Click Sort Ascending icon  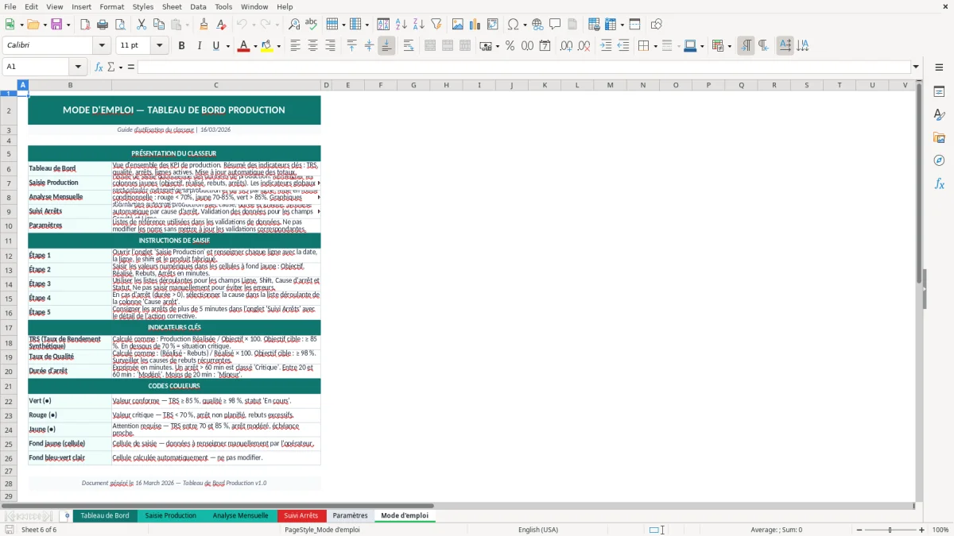click(x=401, y=25)
